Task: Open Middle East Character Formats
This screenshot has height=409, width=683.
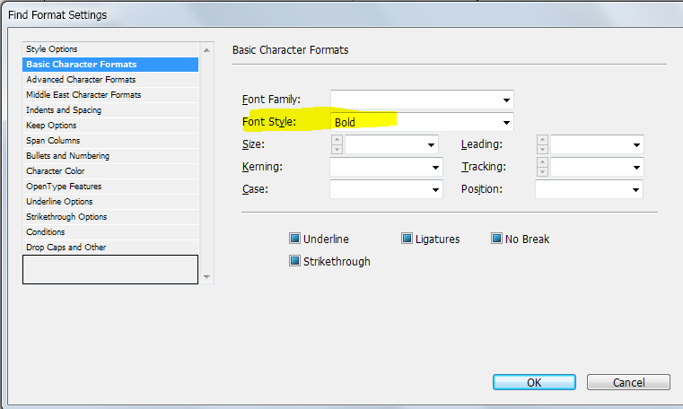Action: [x=110, y=95]
